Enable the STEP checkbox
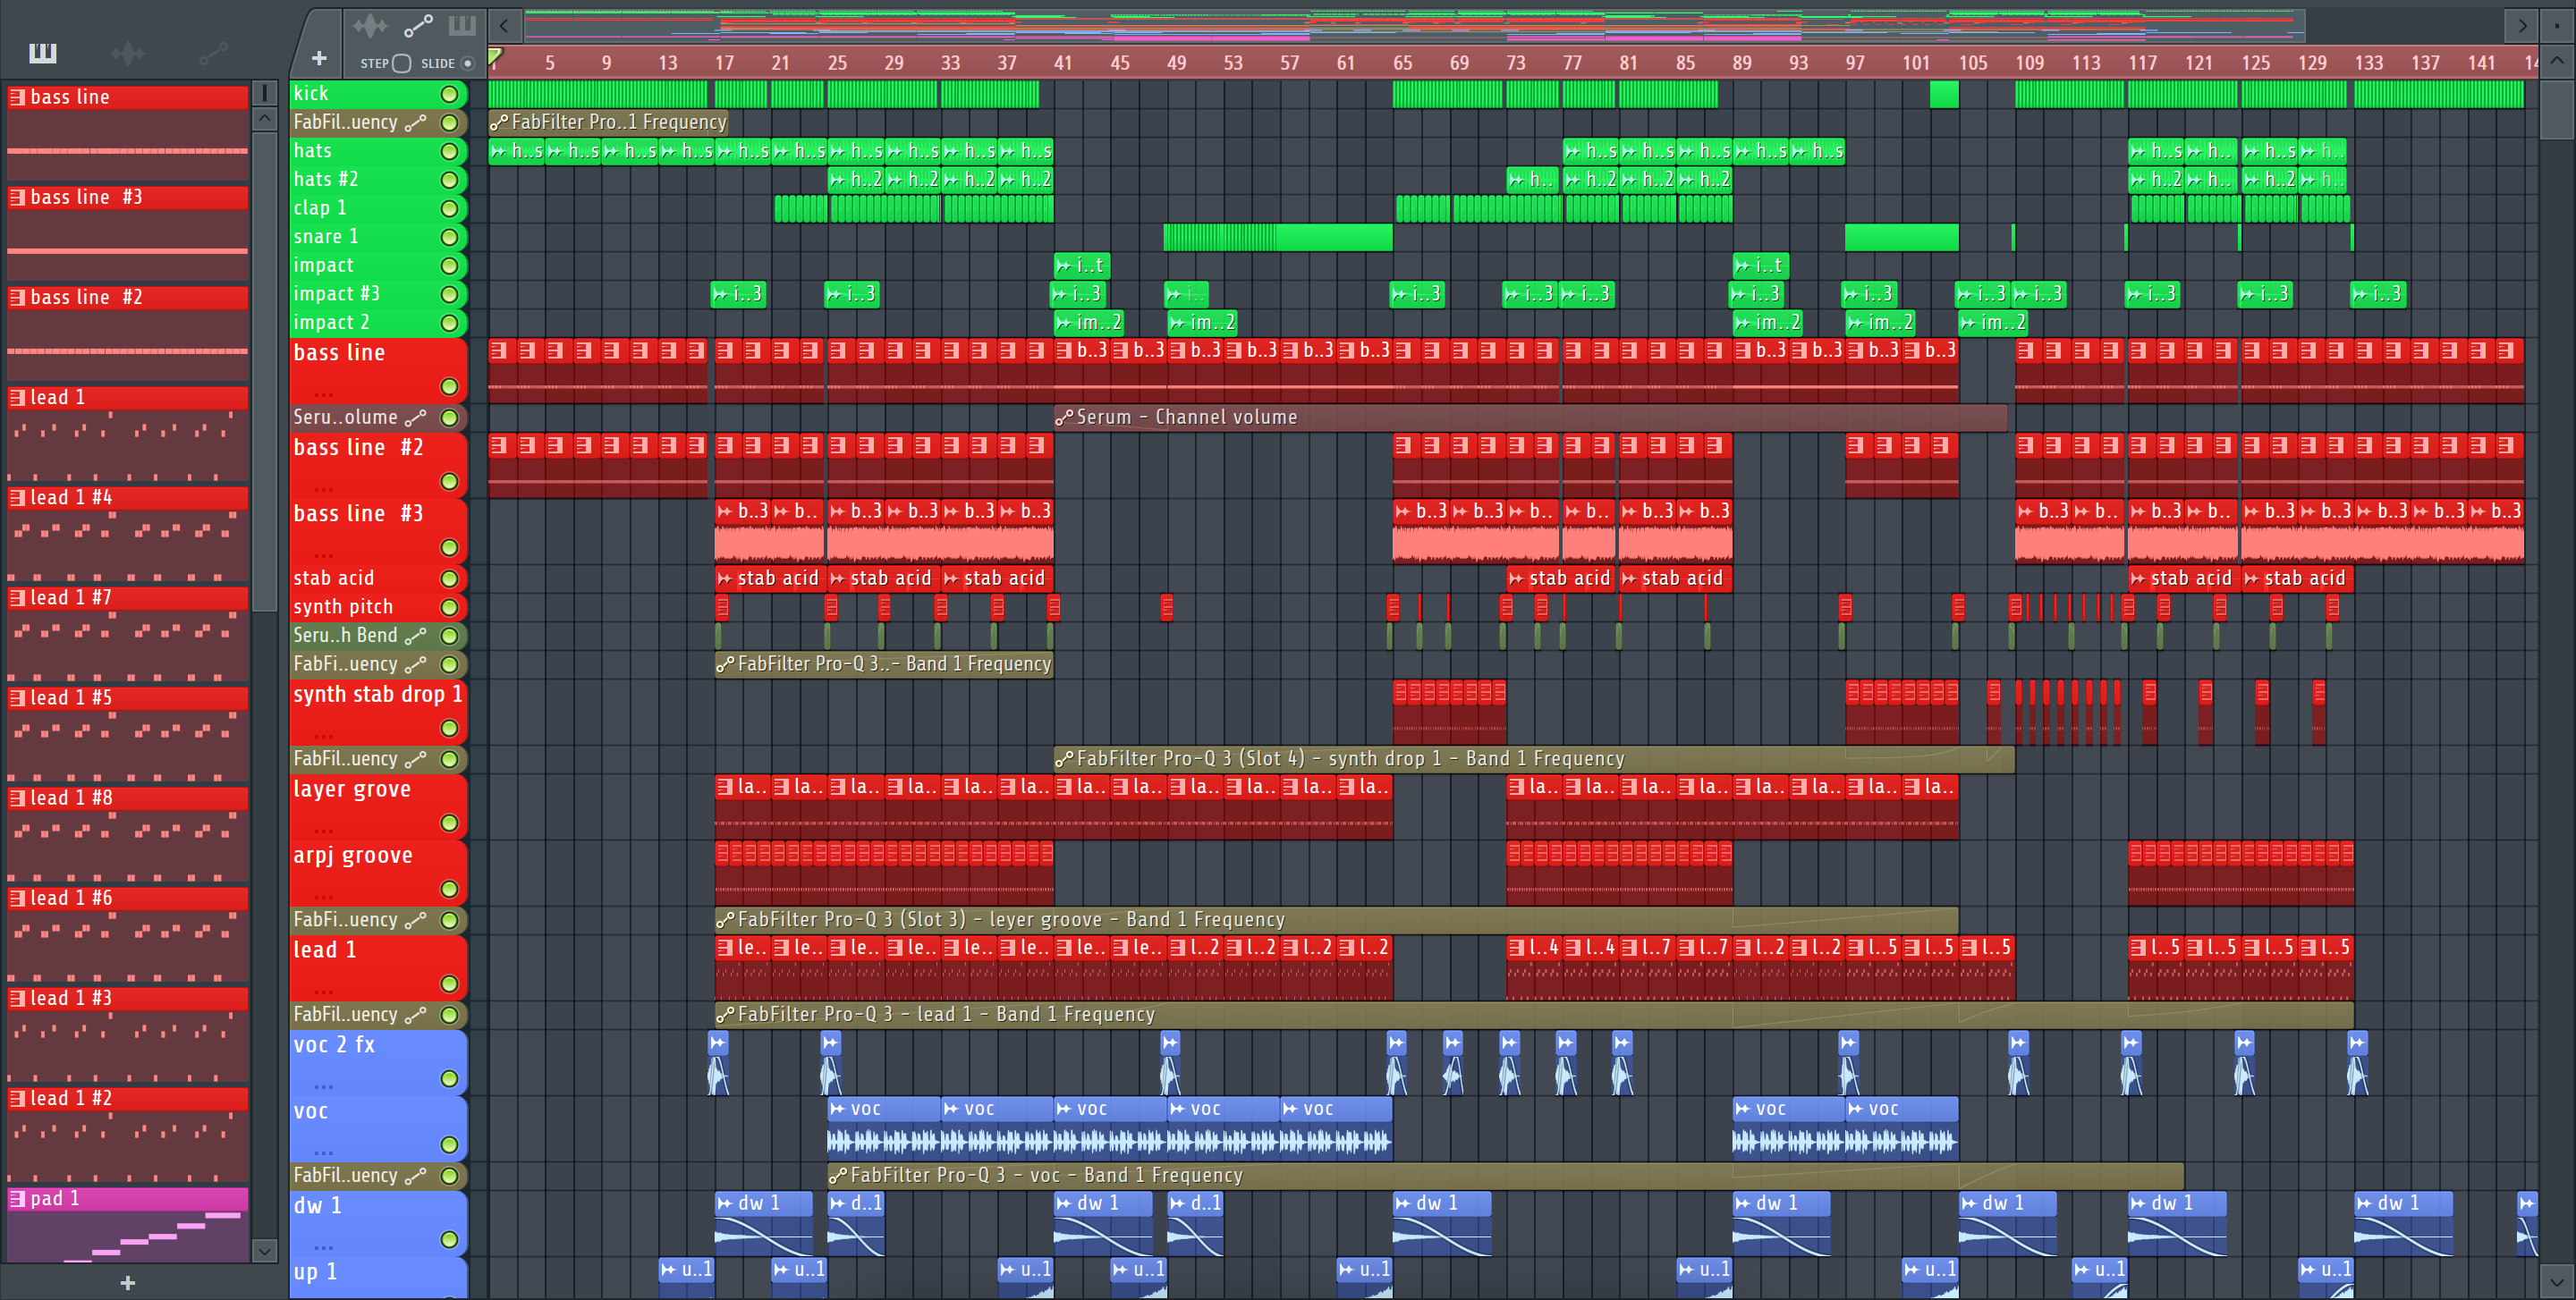This screenshot has width=2576, height=1300. (x=402, y=63)
